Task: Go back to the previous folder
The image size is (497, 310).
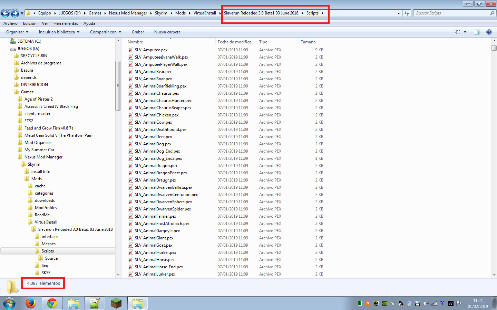Action: pos(5,13)
